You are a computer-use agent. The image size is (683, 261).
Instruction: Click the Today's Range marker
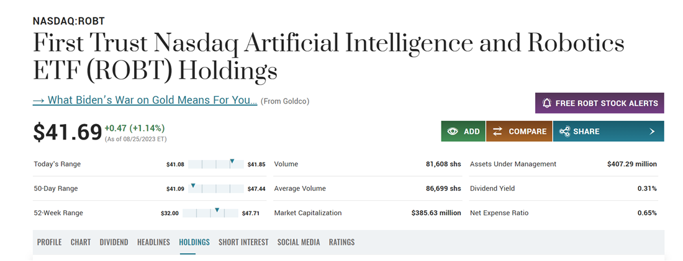click(232, 162)
